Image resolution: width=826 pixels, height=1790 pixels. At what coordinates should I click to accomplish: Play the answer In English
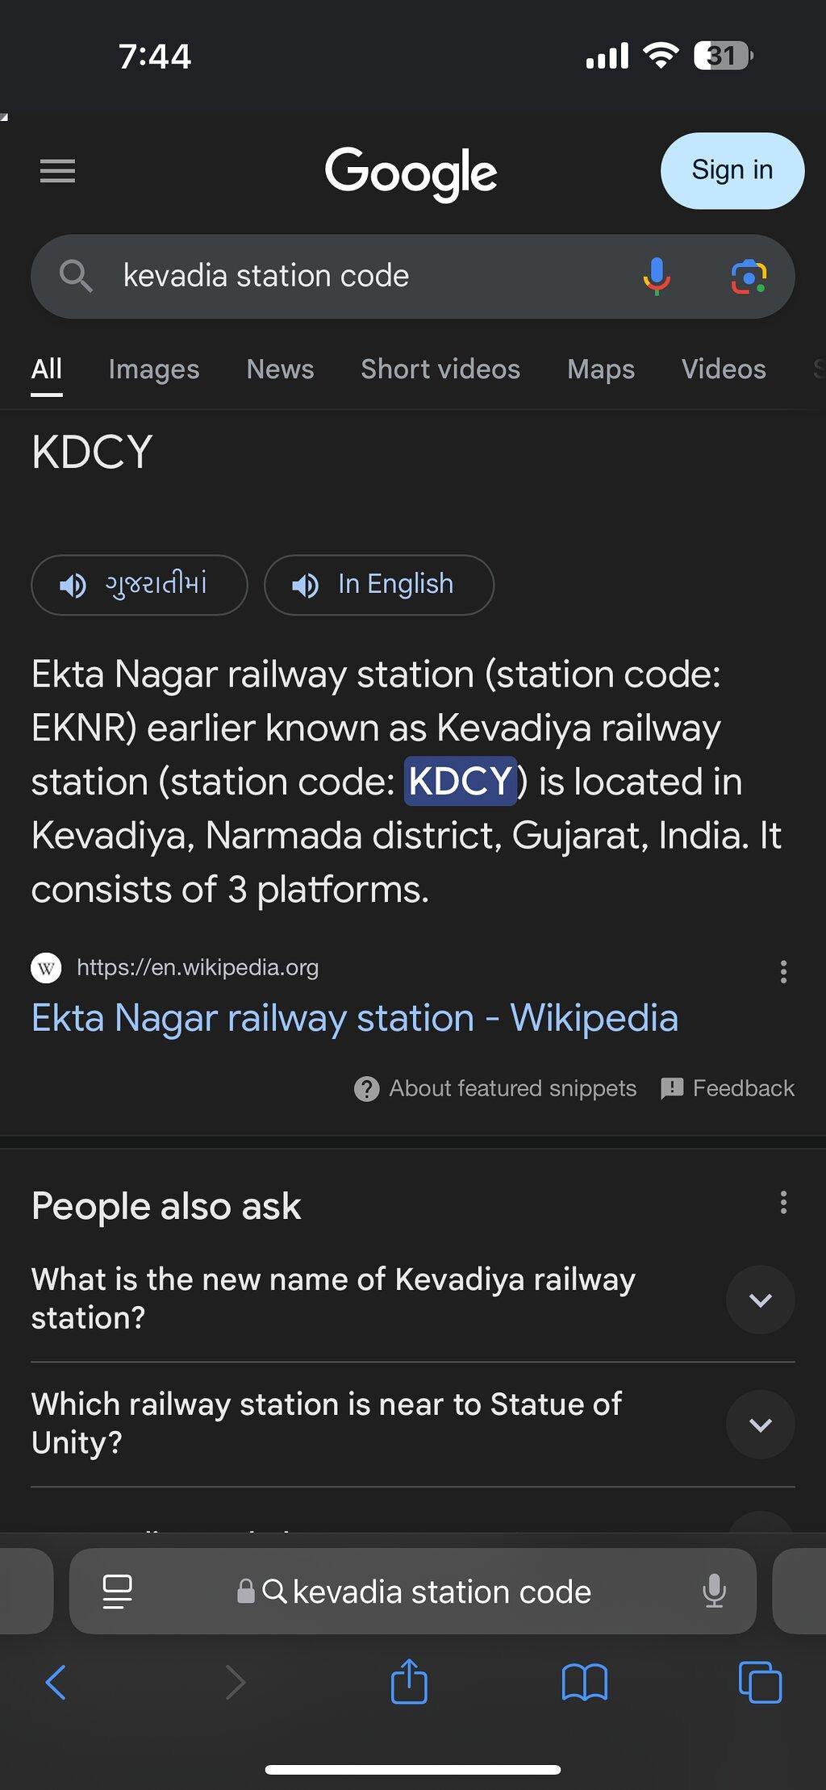click(379, 585)
